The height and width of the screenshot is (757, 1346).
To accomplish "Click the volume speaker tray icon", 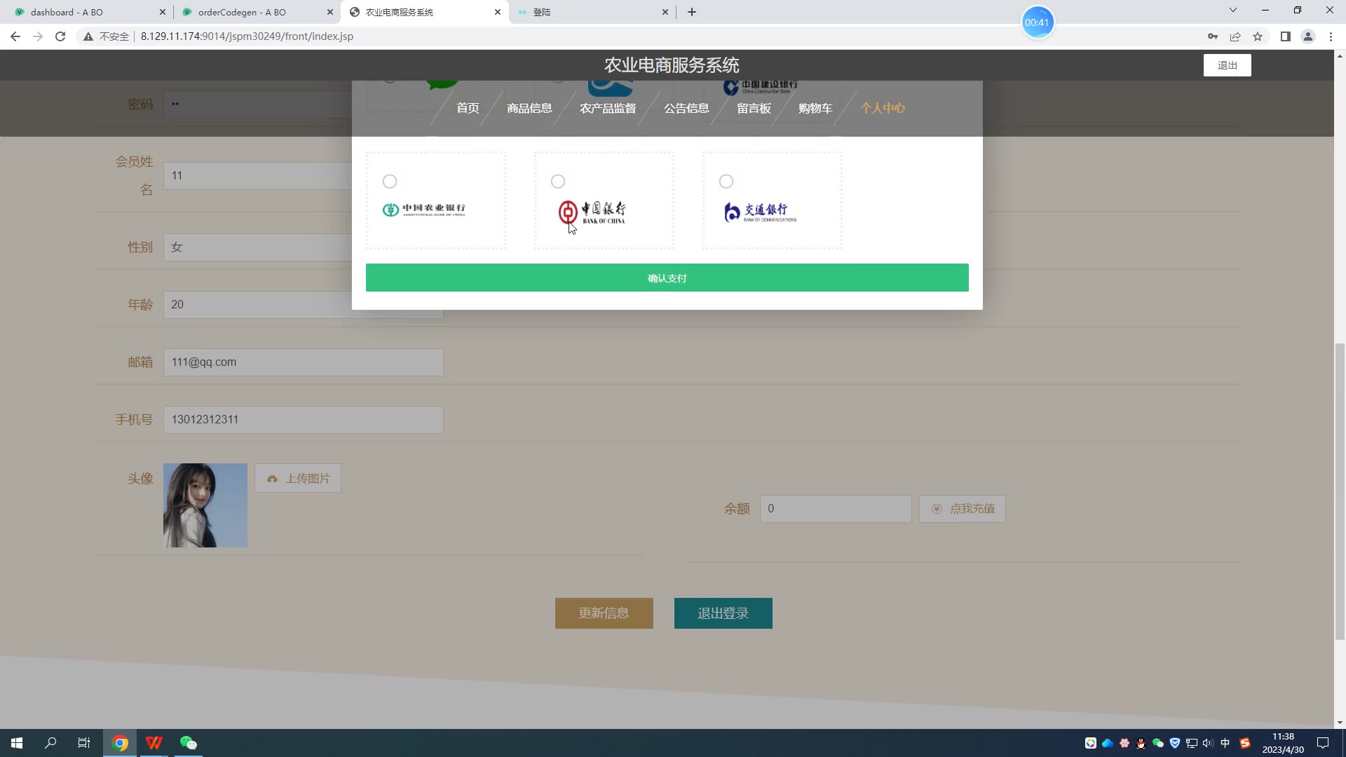I will [x=1208, y=743].
